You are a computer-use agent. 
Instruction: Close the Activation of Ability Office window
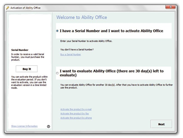point(170,7)
